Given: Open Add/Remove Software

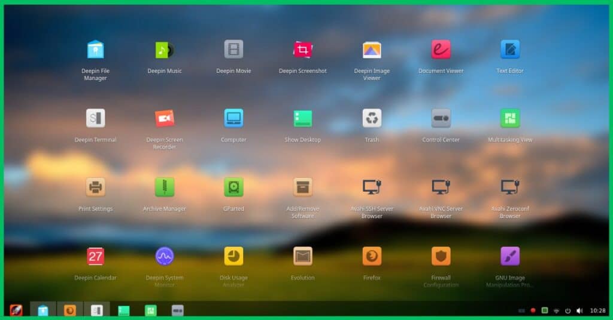Looking at the screenshot, I should click(302, 187).
